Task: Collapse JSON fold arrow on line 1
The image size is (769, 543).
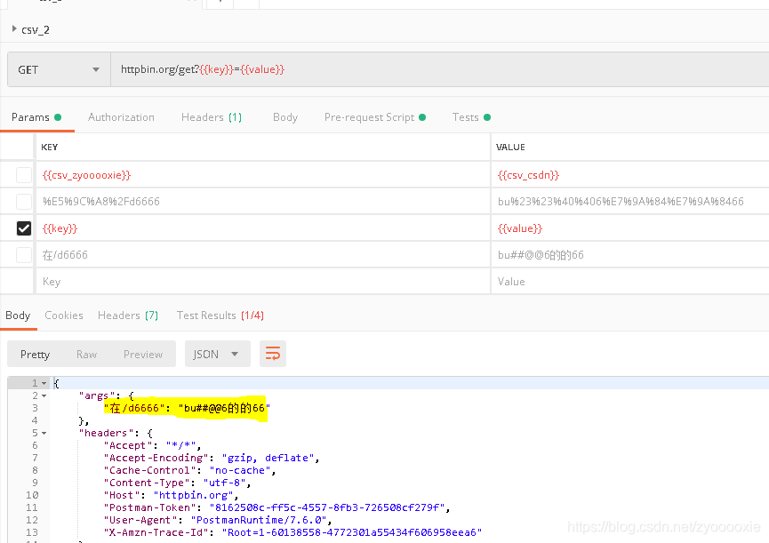Action: [x=44, y=383]
